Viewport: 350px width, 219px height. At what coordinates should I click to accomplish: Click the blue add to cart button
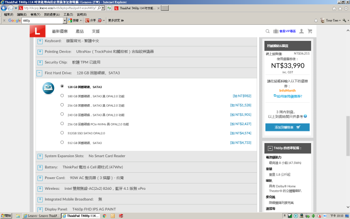pyautogui.click(x=287, y=127)
